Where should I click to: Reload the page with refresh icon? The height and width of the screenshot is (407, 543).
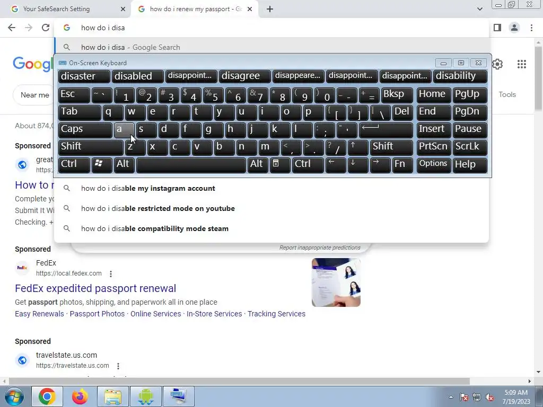tap(46, 28)
